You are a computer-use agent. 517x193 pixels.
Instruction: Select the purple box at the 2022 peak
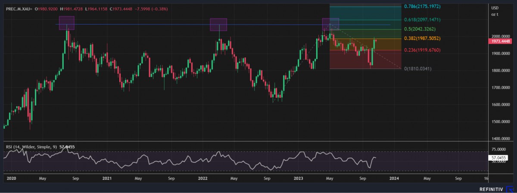(218, 25)
